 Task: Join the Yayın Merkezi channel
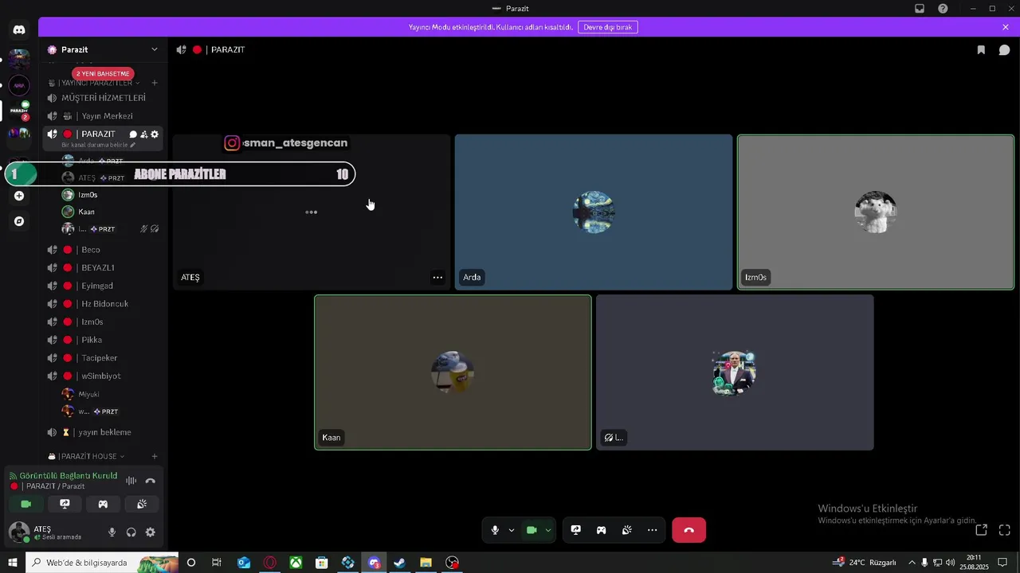(104, 116)
